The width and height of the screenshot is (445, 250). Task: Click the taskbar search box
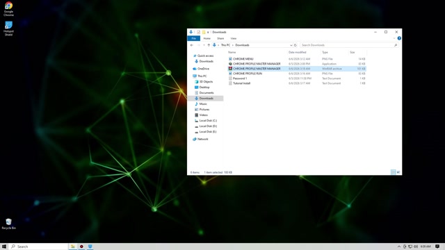39,247
